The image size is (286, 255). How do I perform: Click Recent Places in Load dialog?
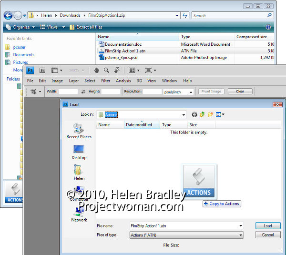pos(79,131)
